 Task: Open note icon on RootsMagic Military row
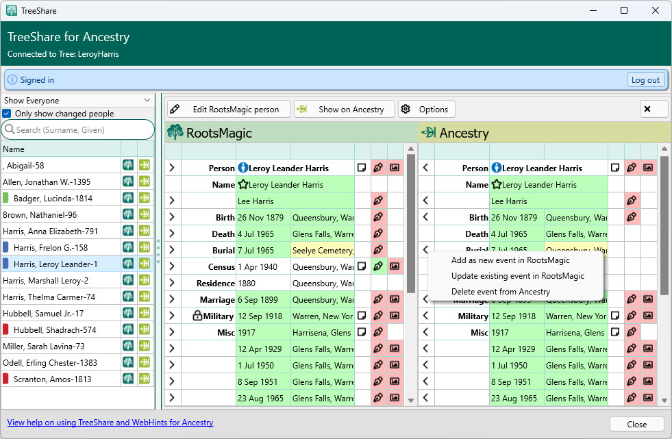pyautogui.click(x=362, y=316)
